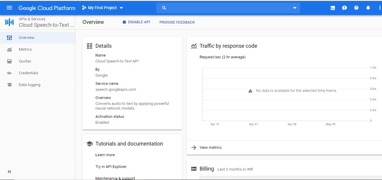382x180 pixels.
Task: Click the Data logging lines icon
Action: (x=9, y=85)
